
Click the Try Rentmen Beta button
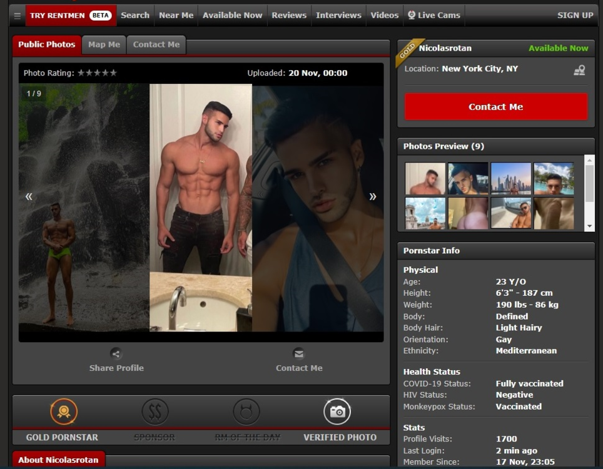coord(71,15)
